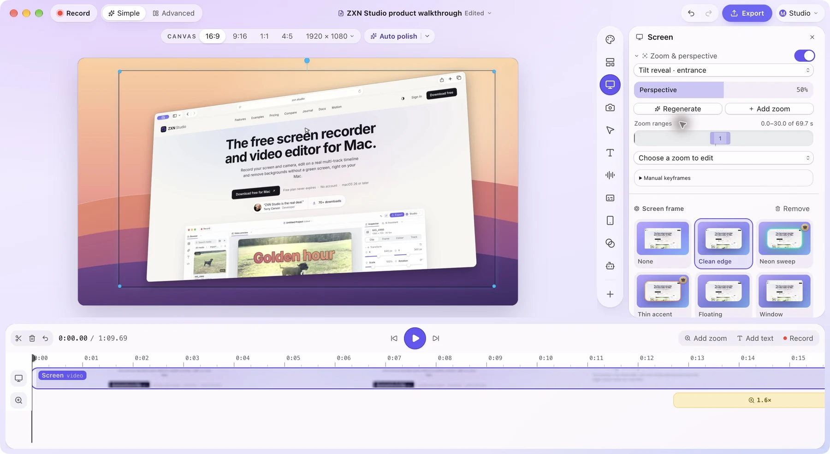Select the Screen panel monitor icon
The width and height of the screenshot is (830, 454).
610,85
